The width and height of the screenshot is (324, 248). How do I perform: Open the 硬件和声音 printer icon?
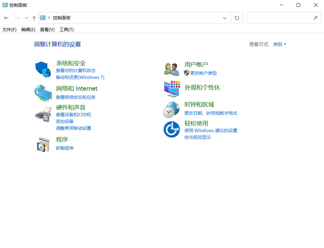(43, 115)
